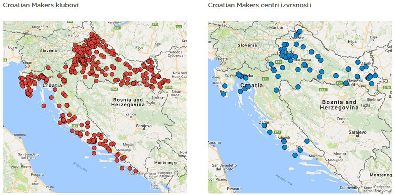Click the topmost blue marker above Varaždin
Image resolution: width=394 pixels, height=195 pixels.
click(299, 31)
